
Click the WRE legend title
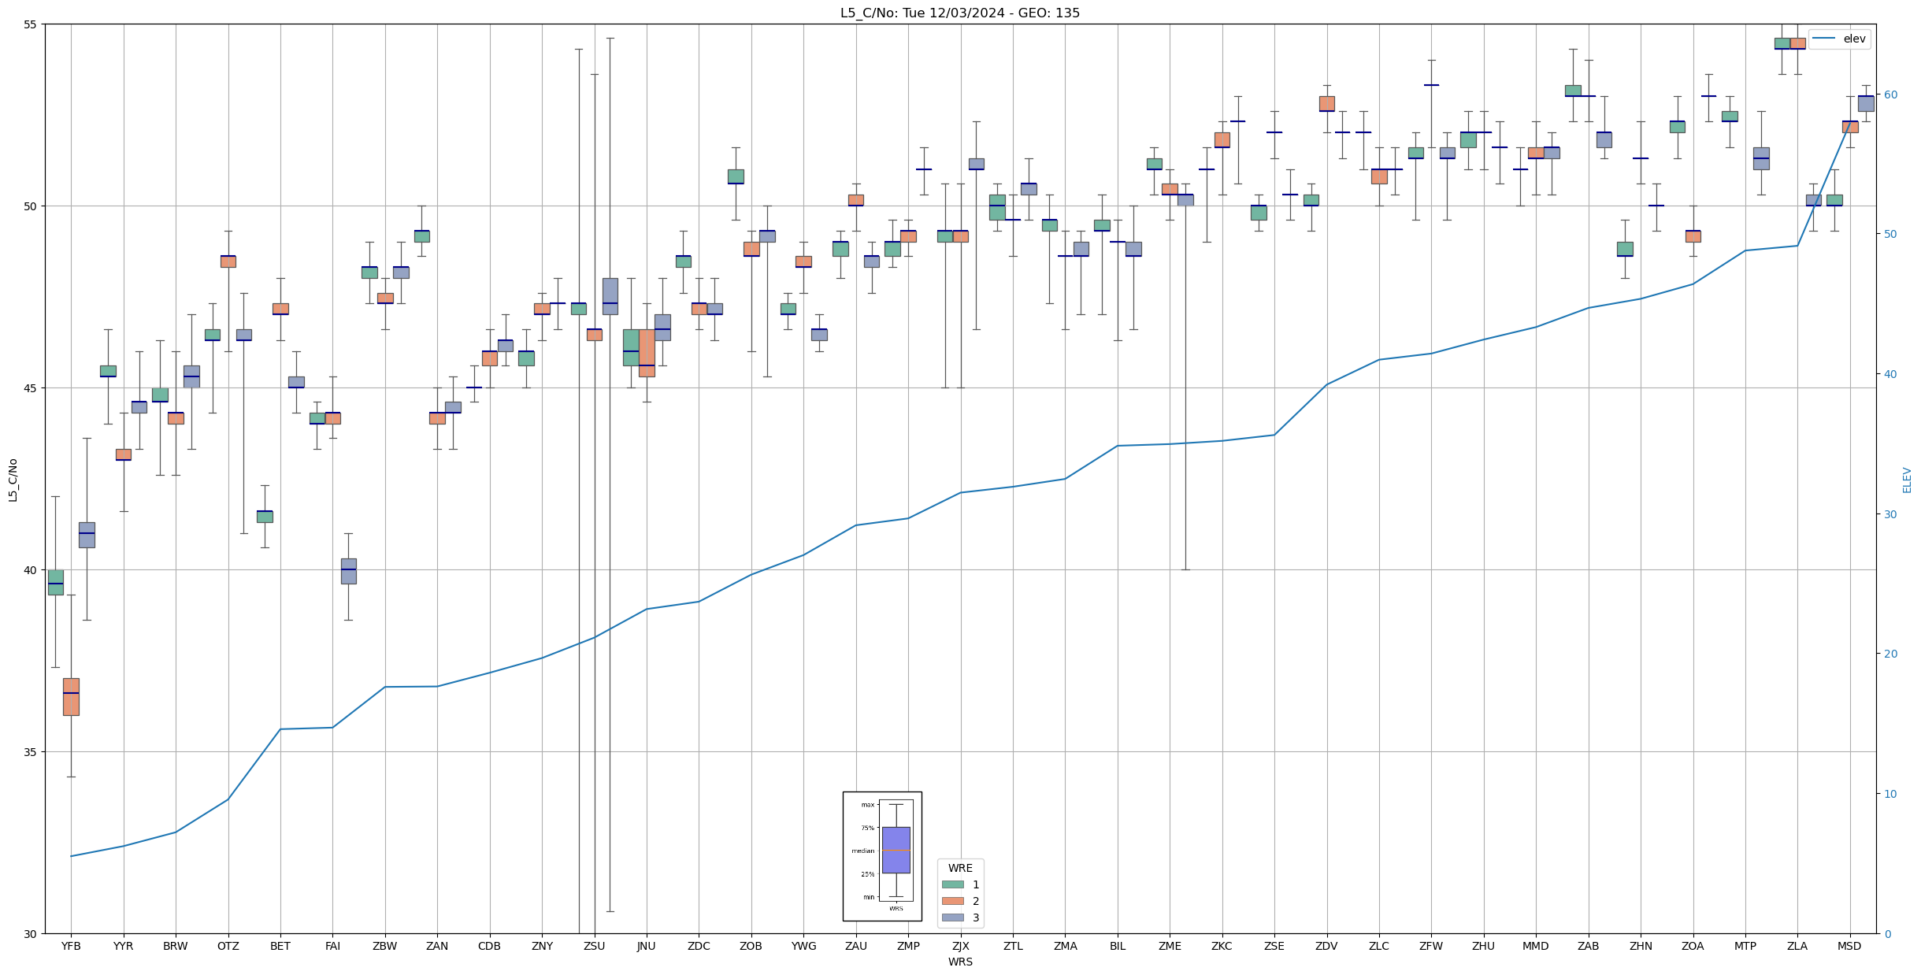(960, 868)
